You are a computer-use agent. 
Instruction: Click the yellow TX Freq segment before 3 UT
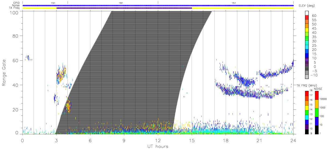[40, 8]
